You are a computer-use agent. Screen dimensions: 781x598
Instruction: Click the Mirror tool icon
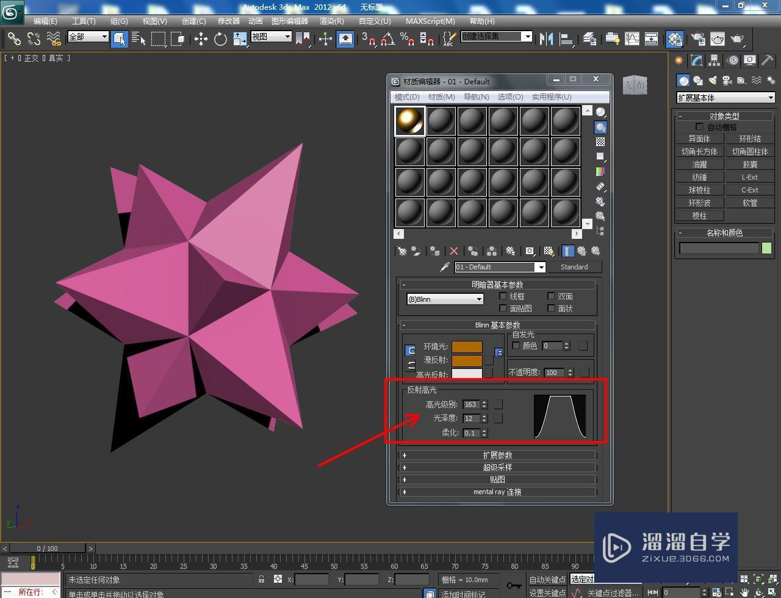point(547,39)
